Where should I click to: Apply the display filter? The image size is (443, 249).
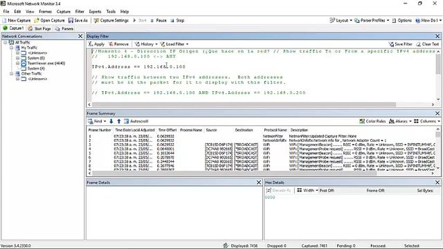[96, 44]
